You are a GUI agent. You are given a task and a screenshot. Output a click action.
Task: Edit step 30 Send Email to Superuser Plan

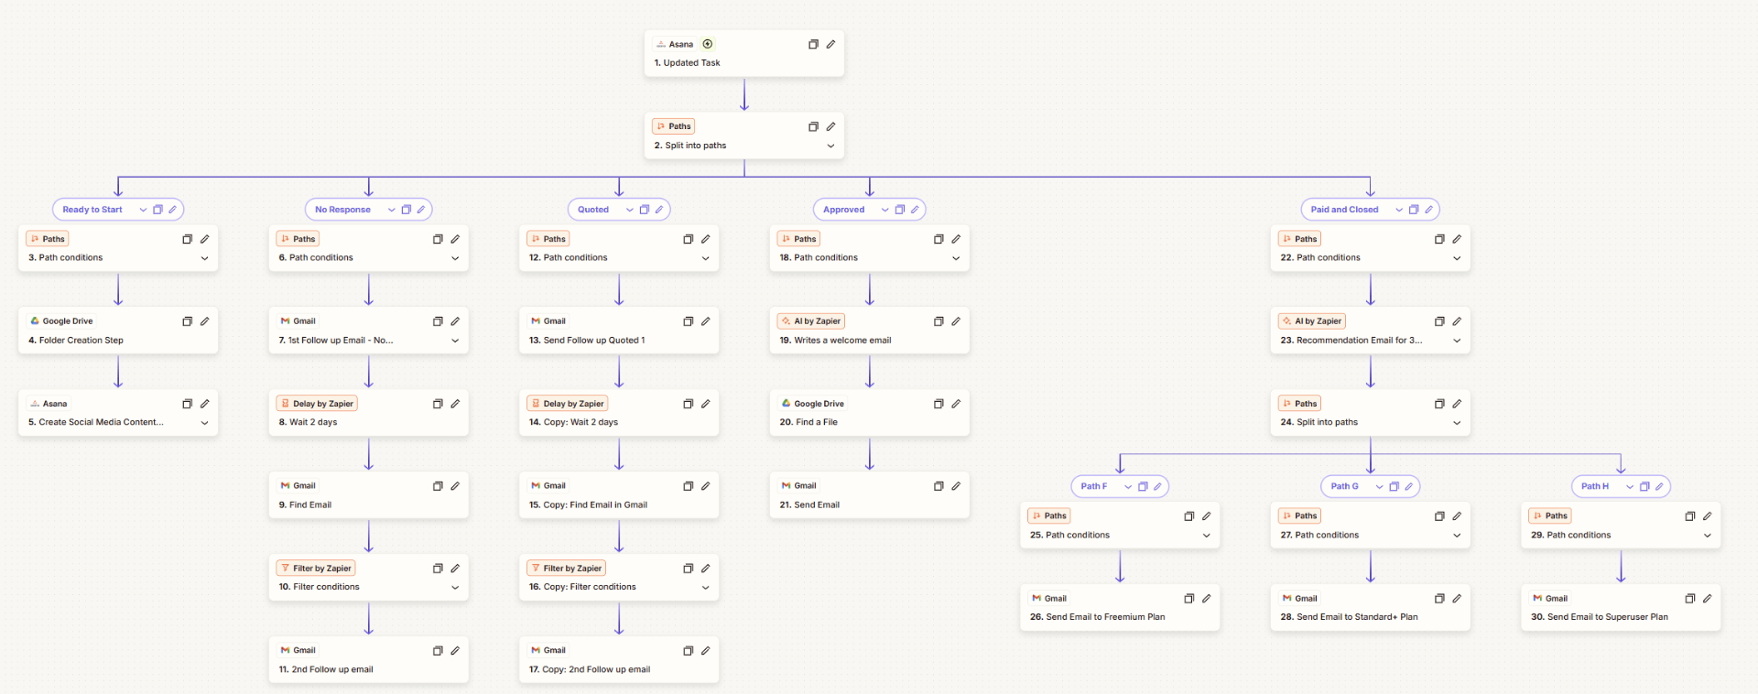(x=1707, y=599)
